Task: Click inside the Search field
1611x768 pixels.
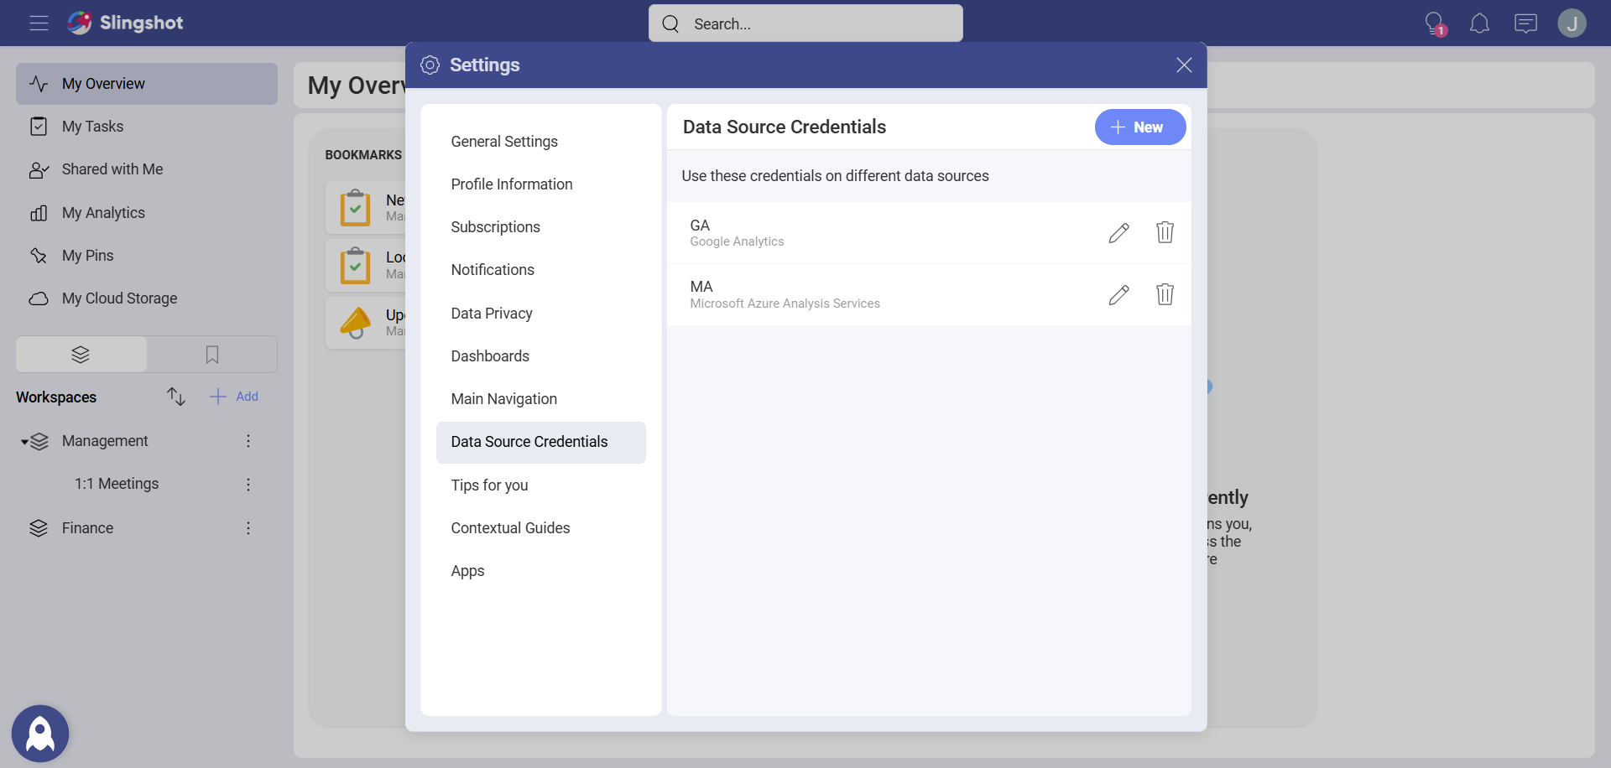Action: point(805,23)
